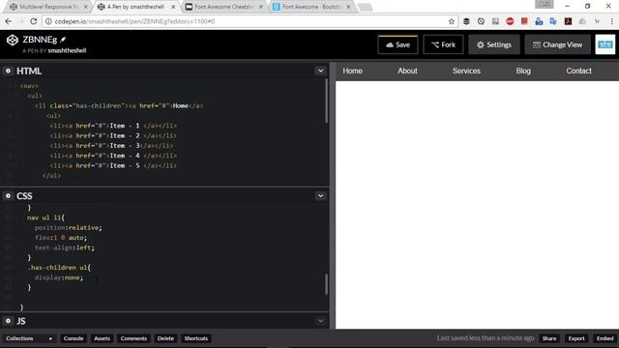Click the Share button

point(549,338)
